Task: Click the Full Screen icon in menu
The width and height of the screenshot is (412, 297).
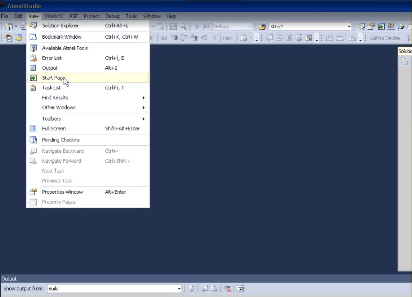Action: pos(33,129)
